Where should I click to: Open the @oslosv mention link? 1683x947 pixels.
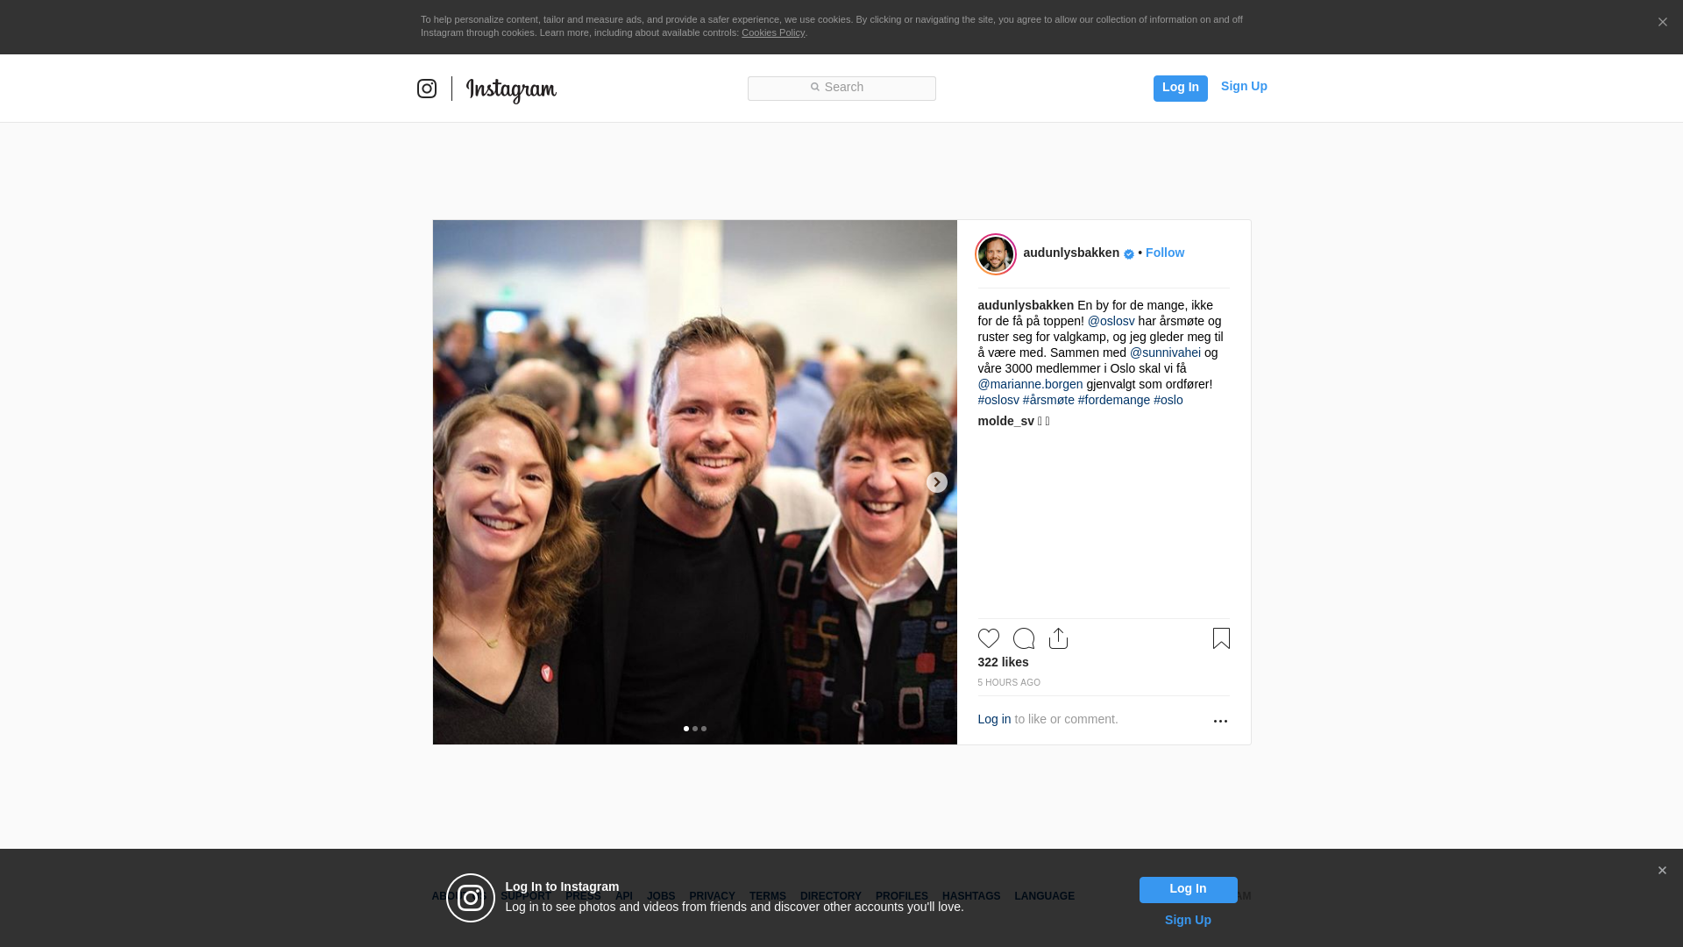(1111, 321)
